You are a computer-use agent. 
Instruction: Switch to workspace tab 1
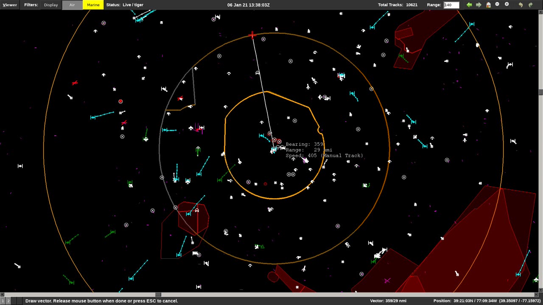[3, 301]
